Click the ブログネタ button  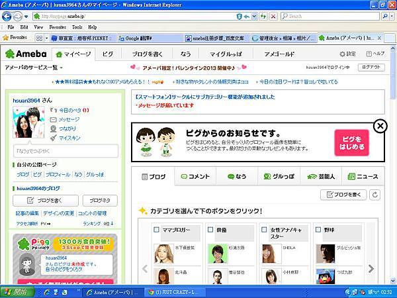click(100, 201)
